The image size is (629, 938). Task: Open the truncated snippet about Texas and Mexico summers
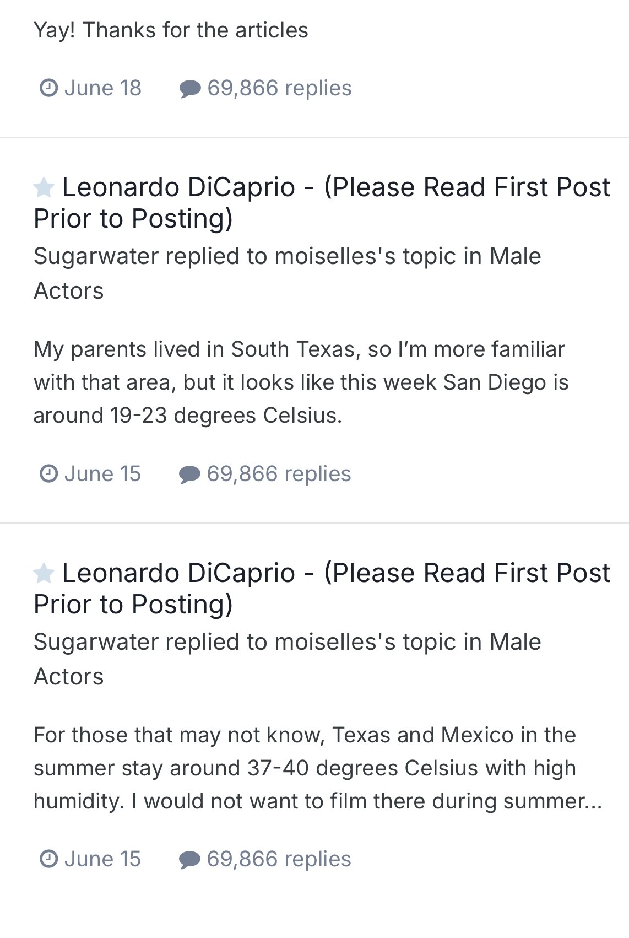(317, 768)
